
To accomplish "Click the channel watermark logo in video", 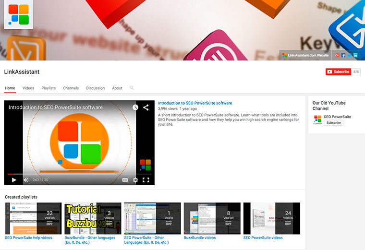I will [x=145, y=165].
